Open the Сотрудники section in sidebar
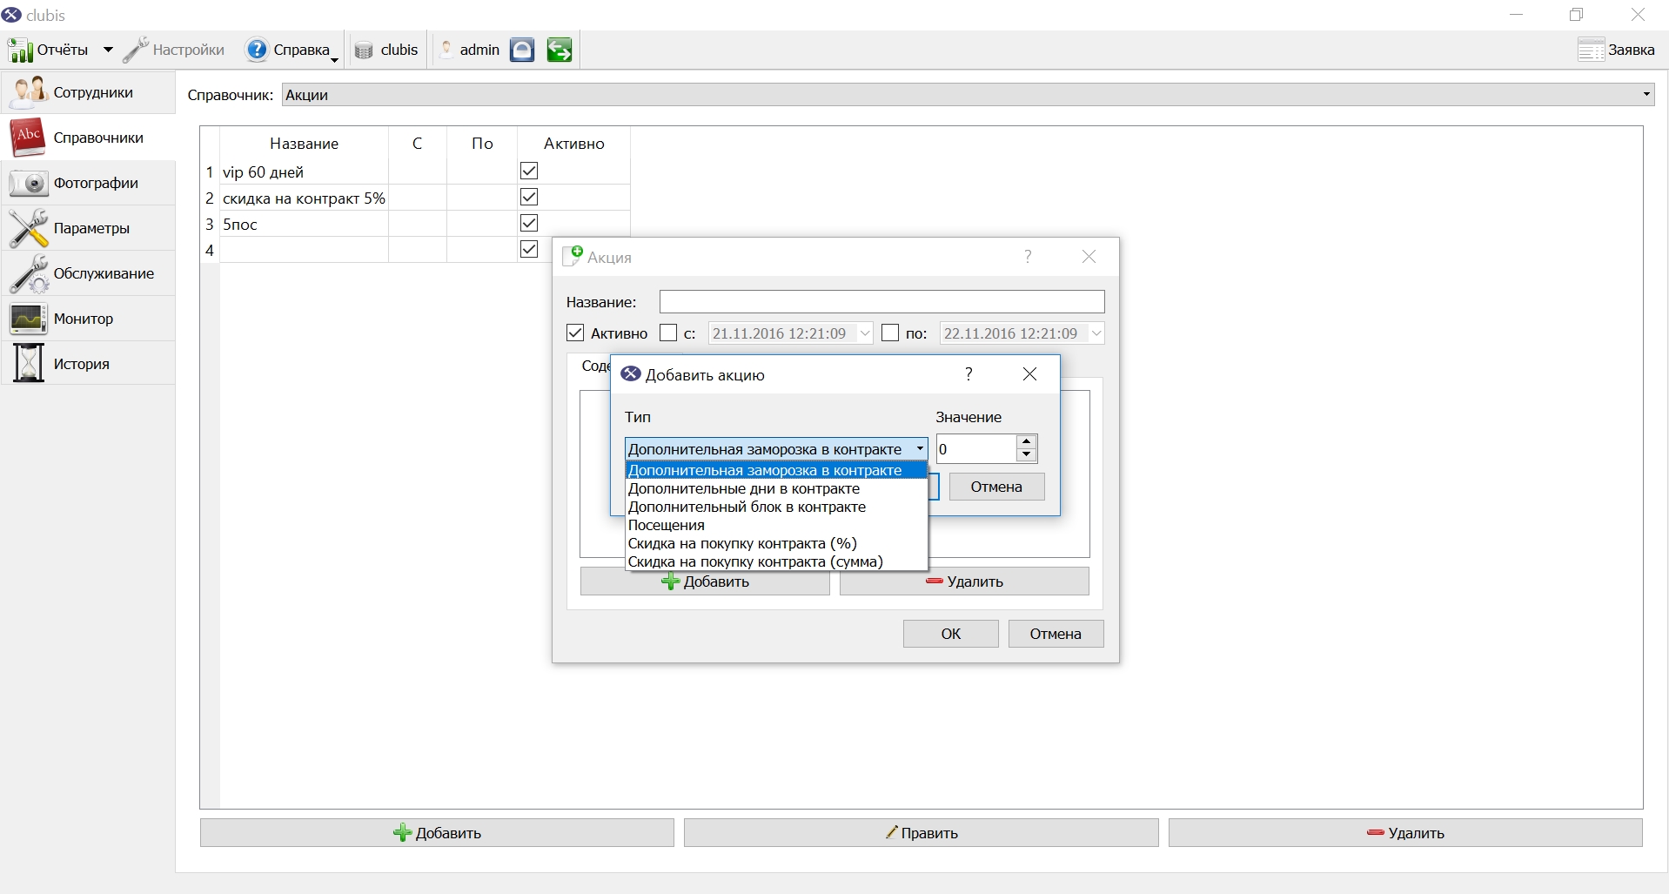The width and height of the screenshot is (1669, 894). point(88,92)
